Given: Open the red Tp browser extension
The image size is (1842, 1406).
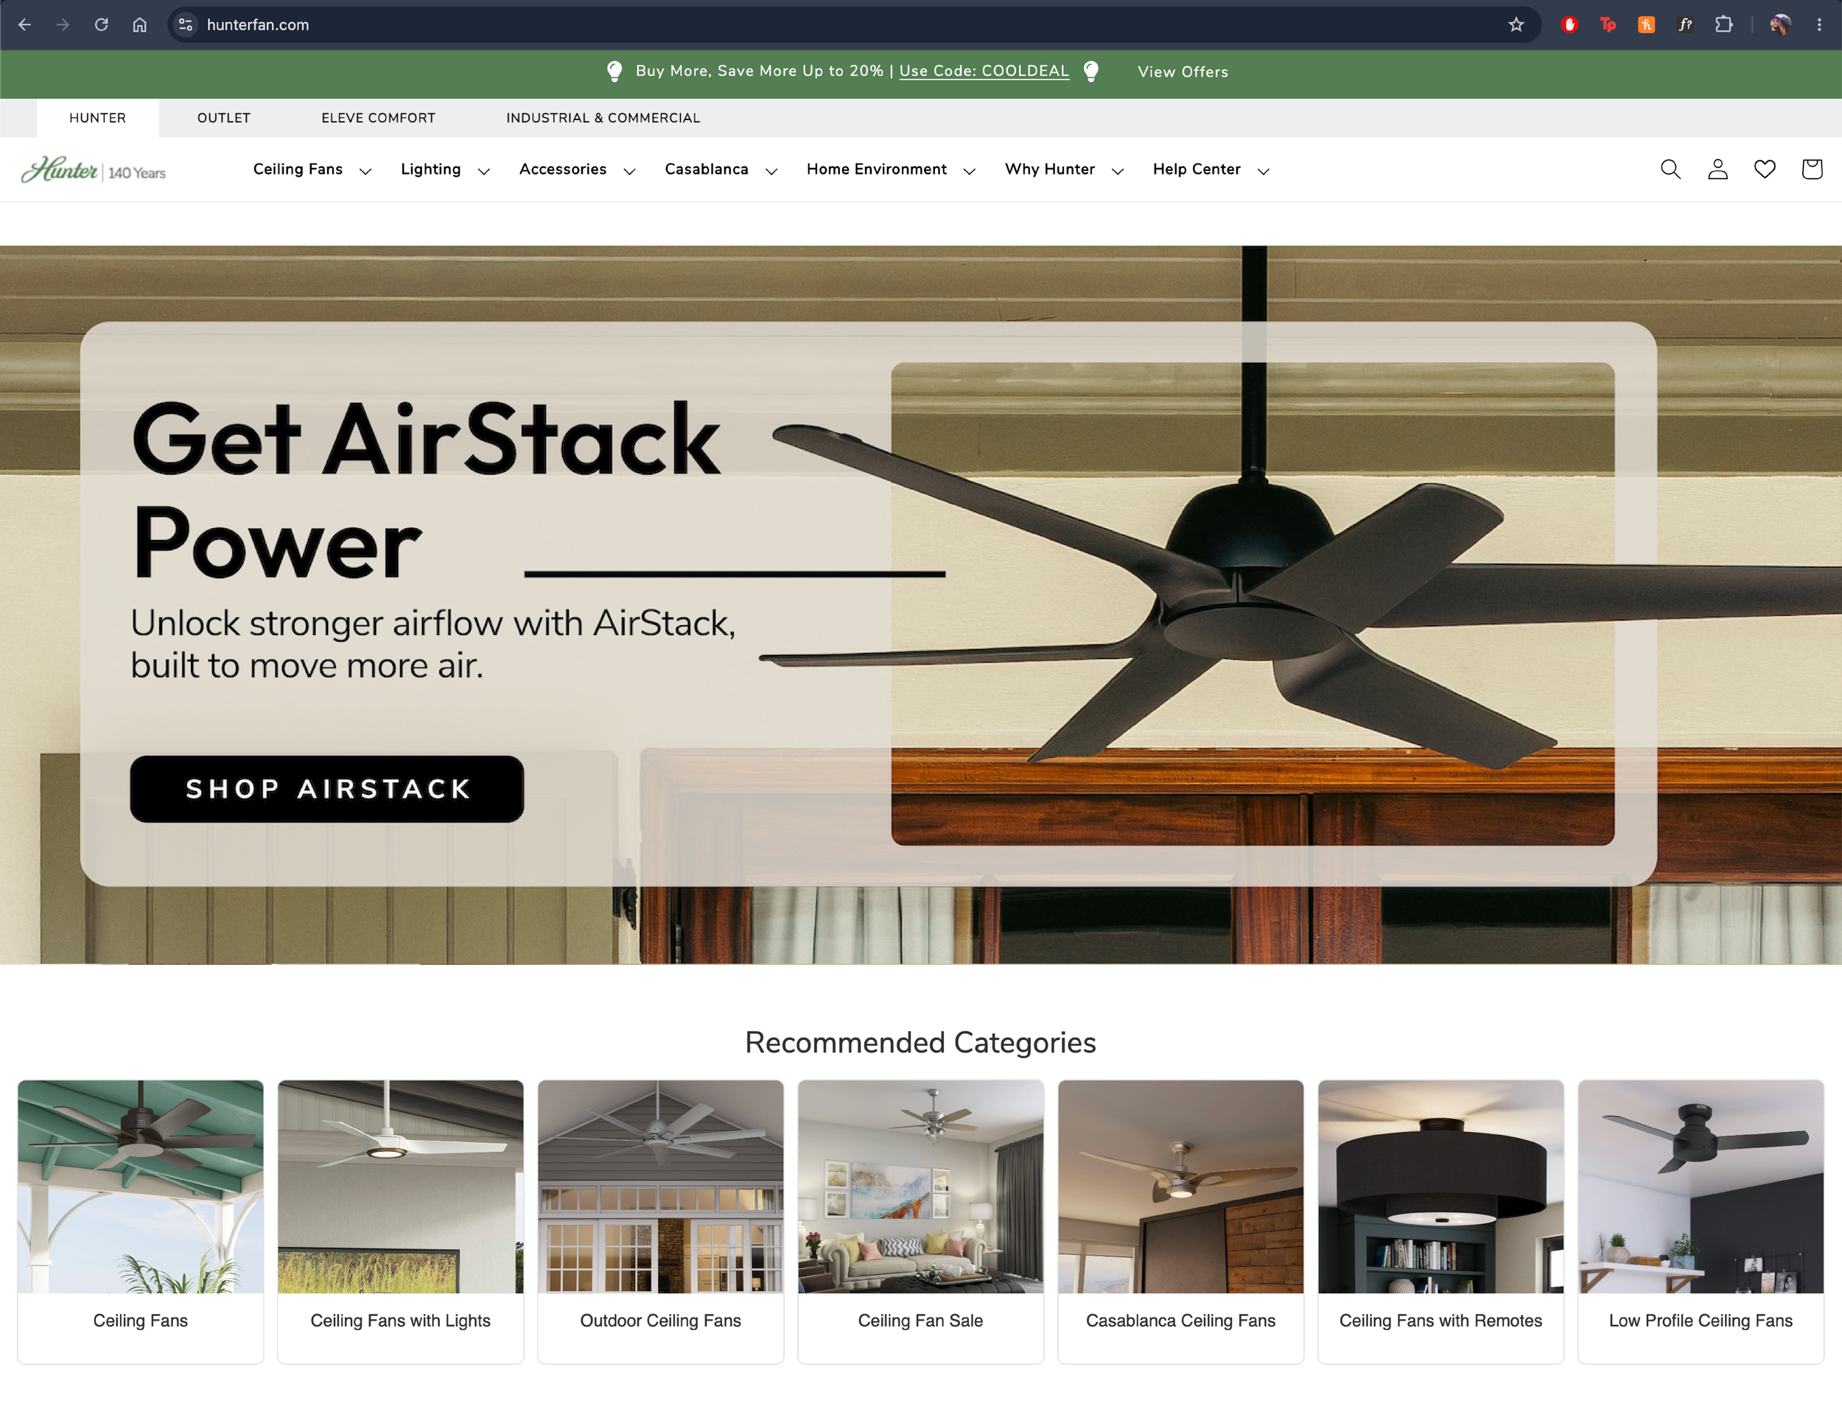Looking at the screenshot, I should tap(1608, 25).
